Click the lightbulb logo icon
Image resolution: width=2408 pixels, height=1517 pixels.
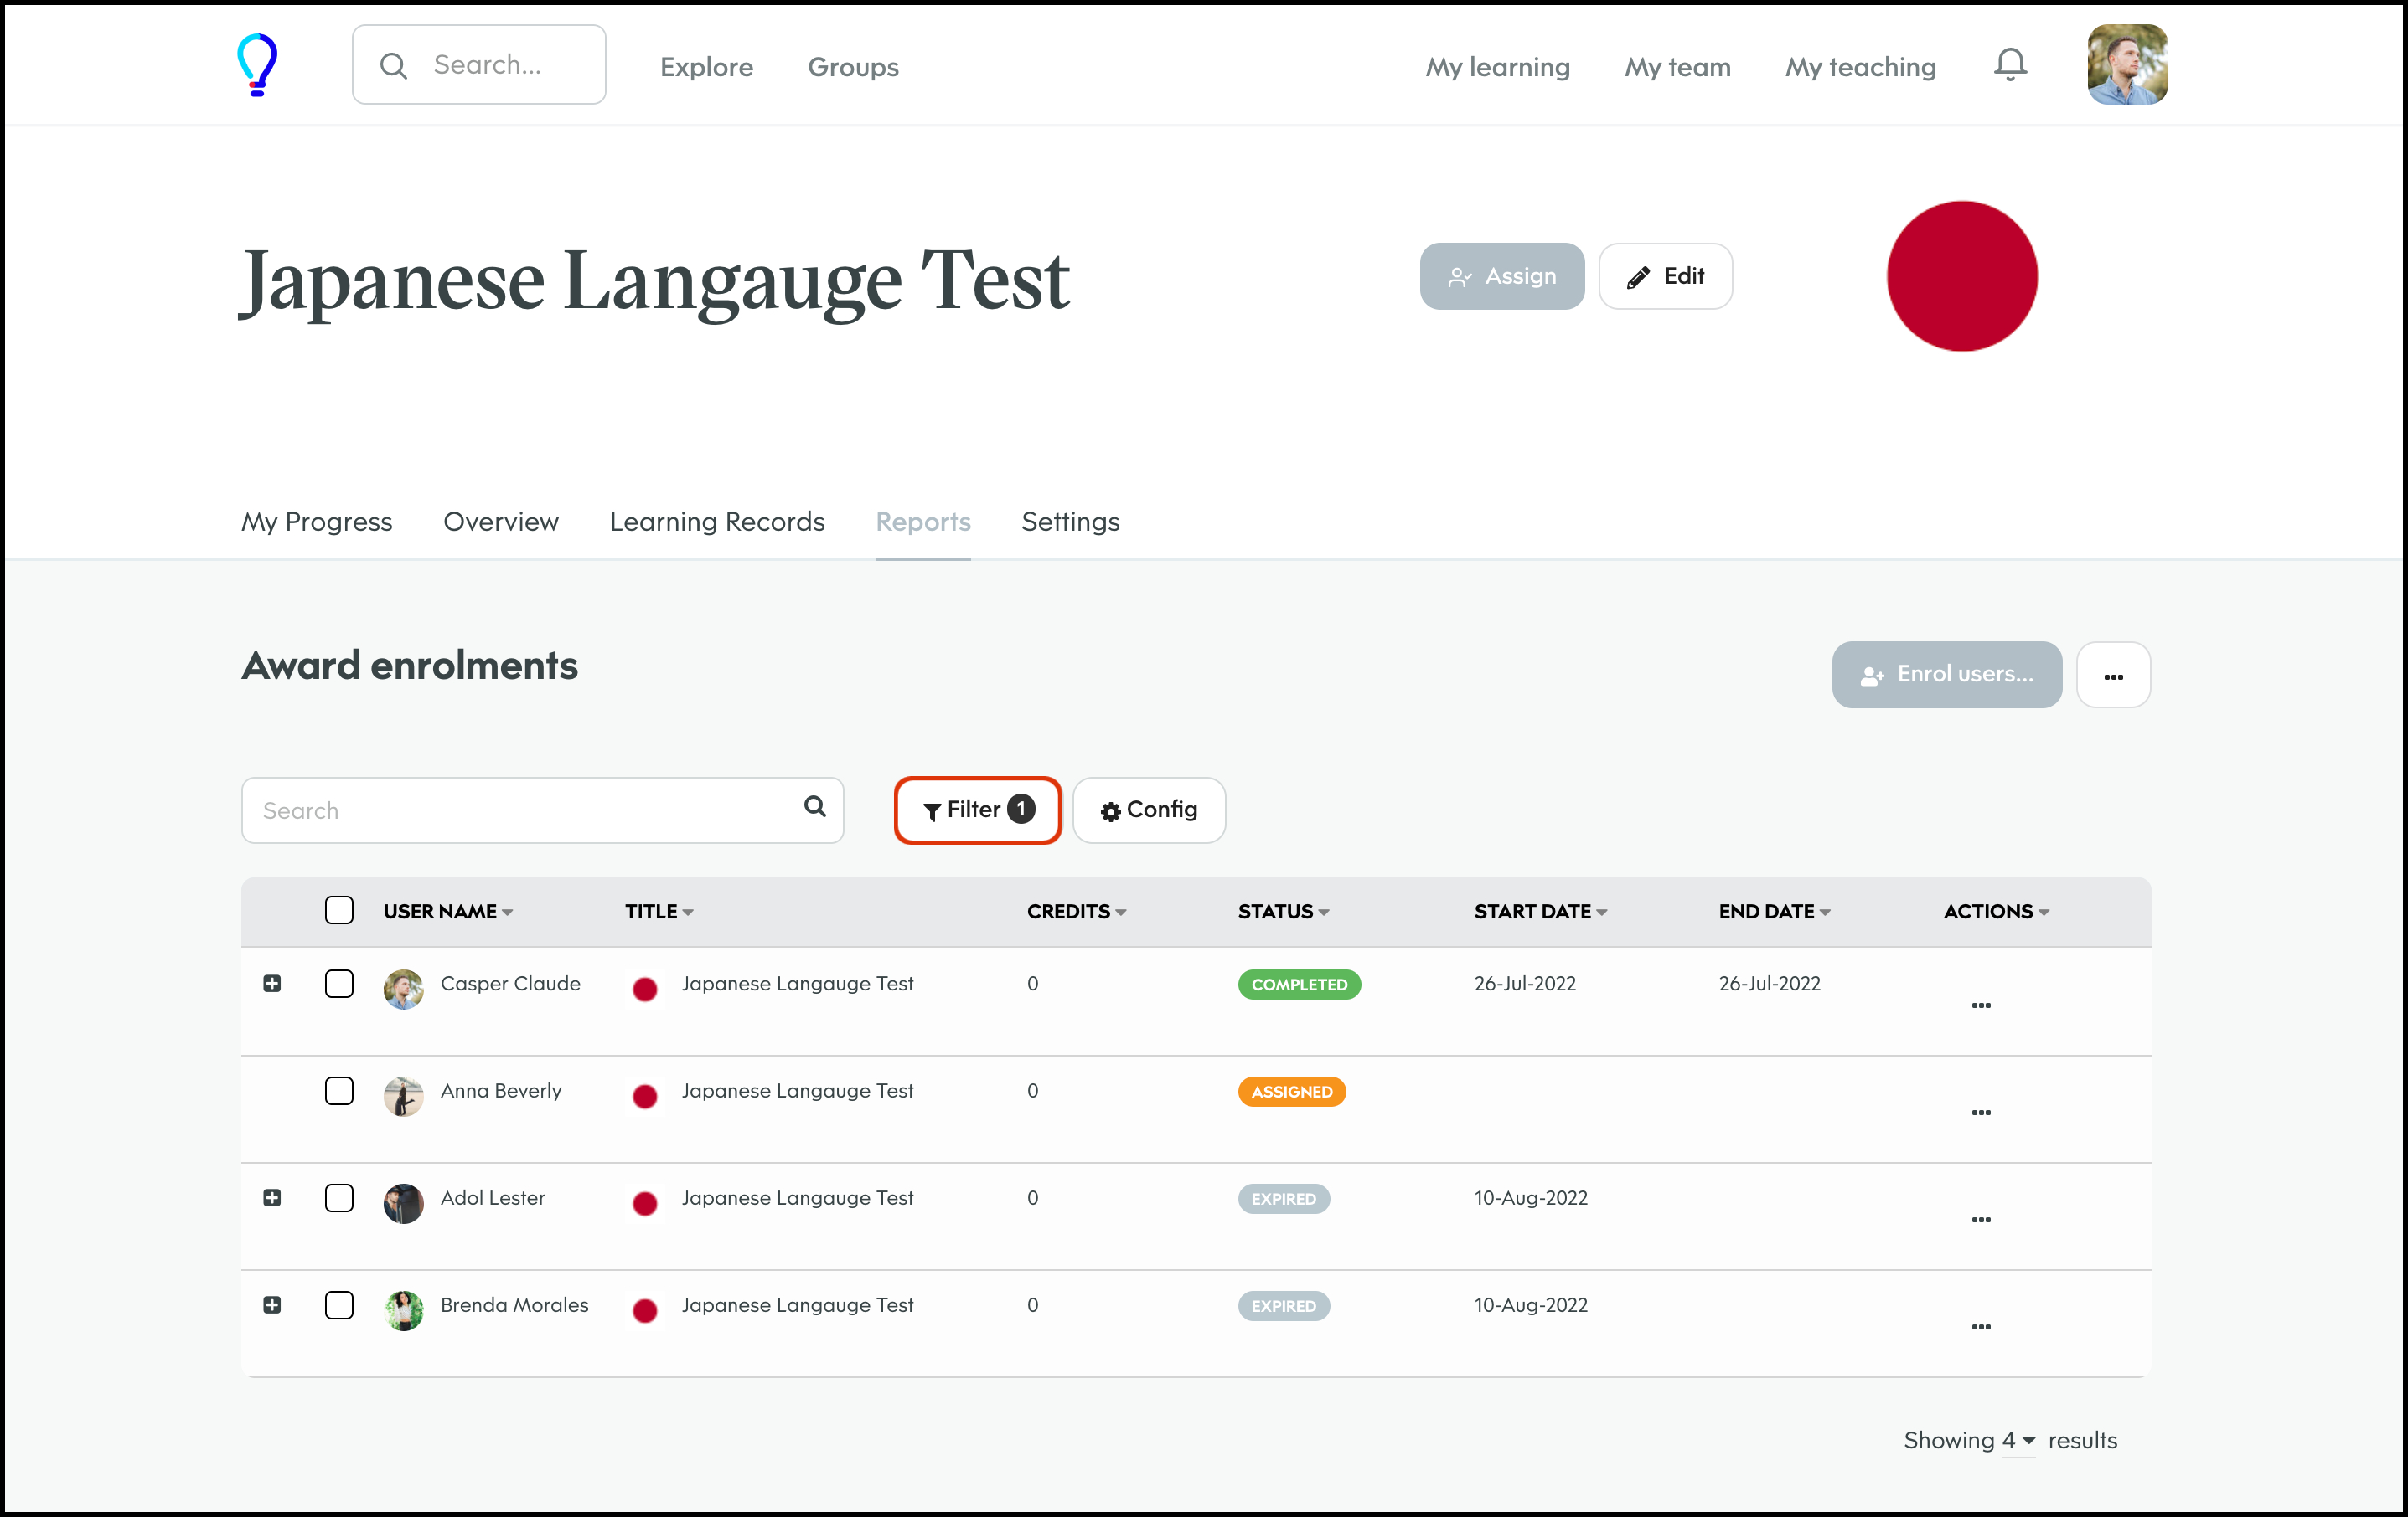[257, 65]
